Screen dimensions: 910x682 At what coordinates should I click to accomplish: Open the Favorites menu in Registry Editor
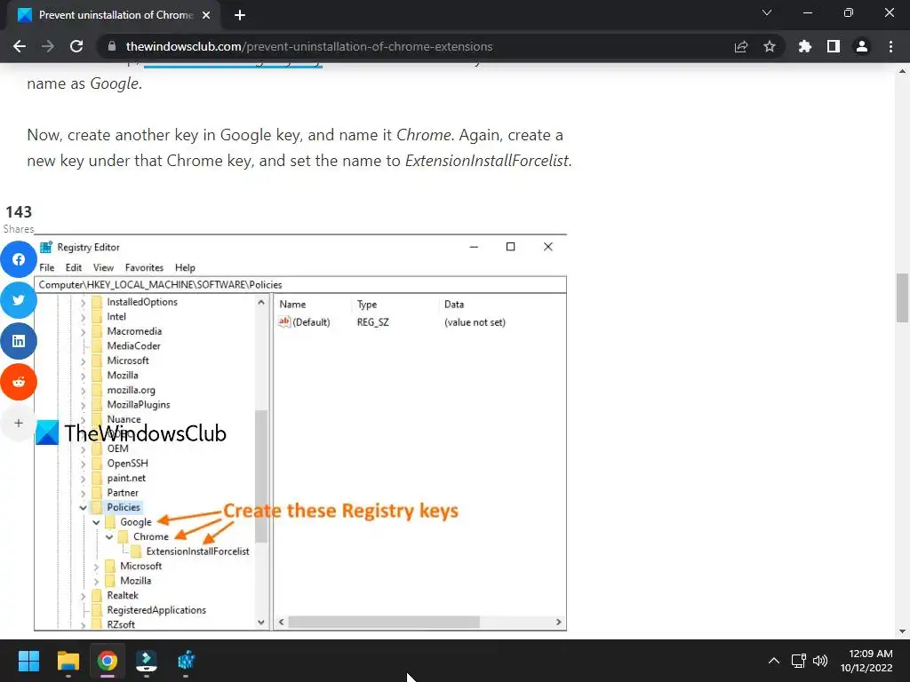pos(144,267)
